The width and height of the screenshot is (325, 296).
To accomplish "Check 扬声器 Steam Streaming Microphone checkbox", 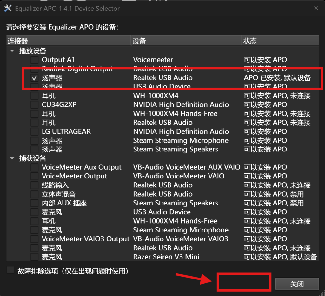I will coord(34,140).
